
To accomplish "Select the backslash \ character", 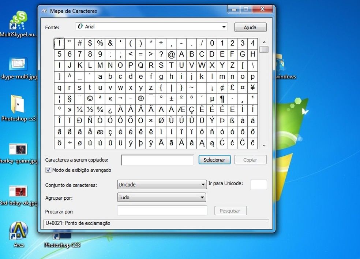I will click(x=252, y=66).
